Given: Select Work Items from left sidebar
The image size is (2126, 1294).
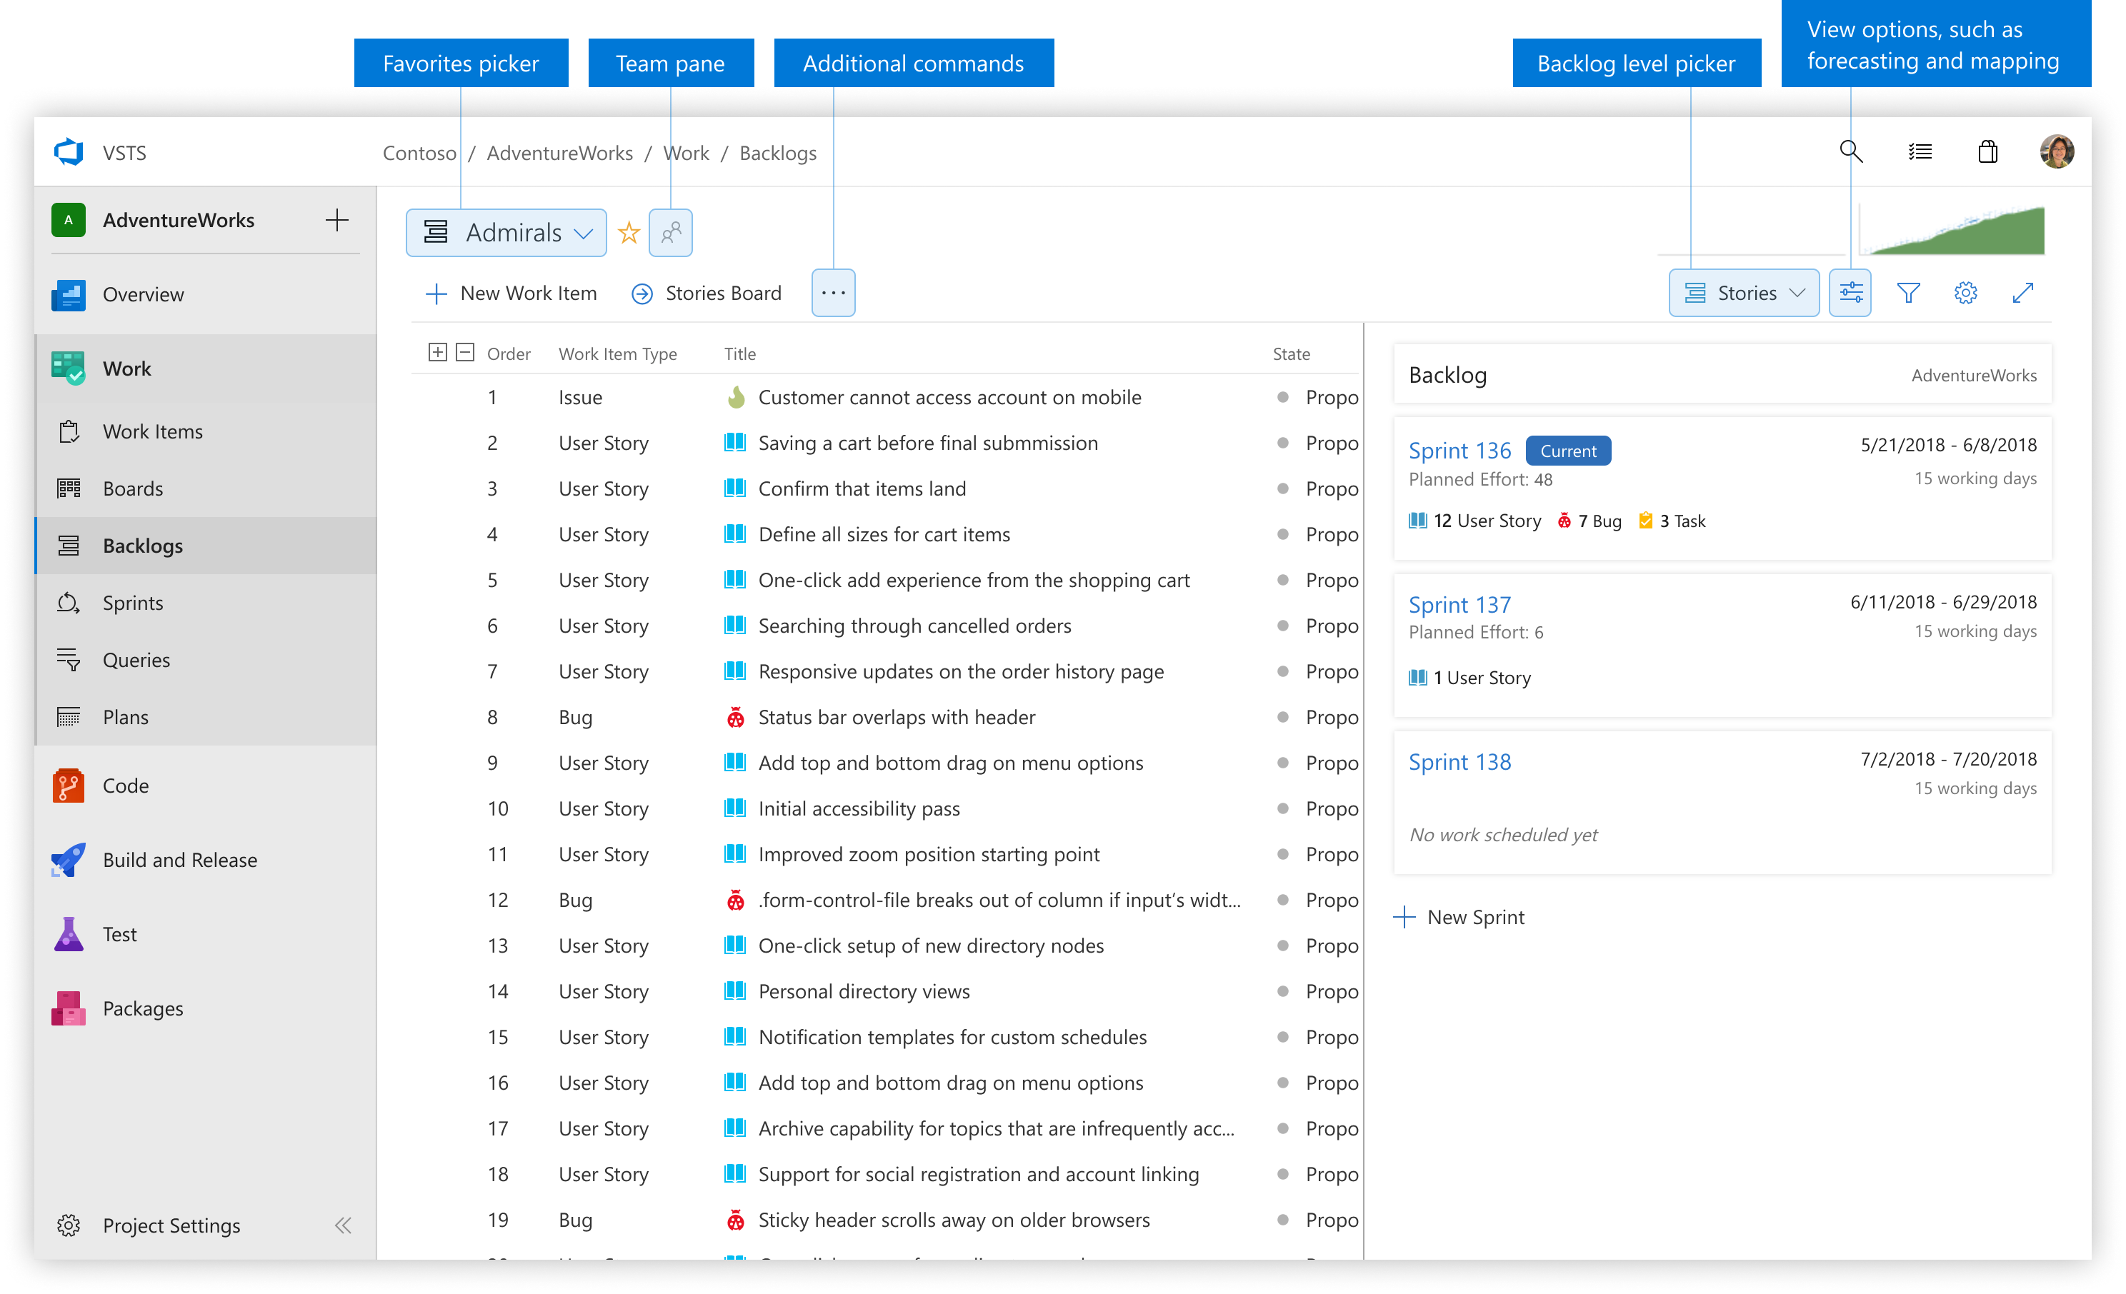Looking at the screenshot, I should pyautogui.click(x=152, y=431).
